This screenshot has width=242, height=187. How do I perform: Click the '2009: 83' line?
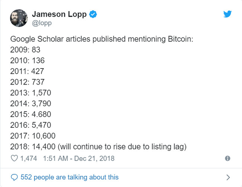point(25,50)
